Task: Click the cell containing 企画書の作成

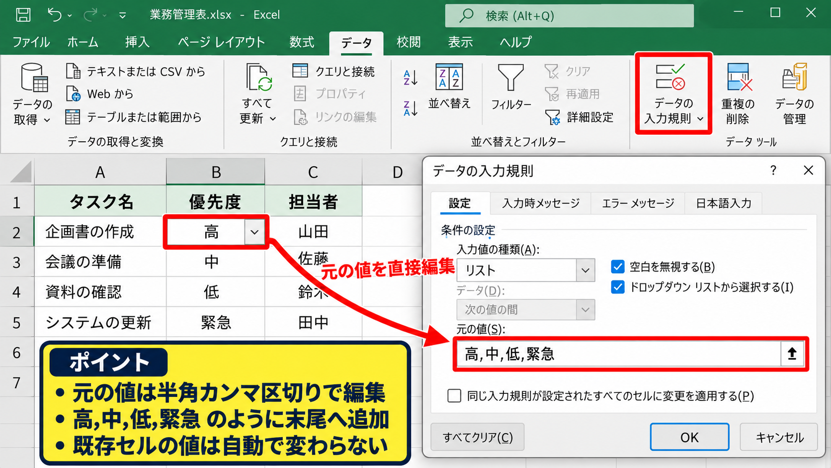Action: click(x=100, y=232)
